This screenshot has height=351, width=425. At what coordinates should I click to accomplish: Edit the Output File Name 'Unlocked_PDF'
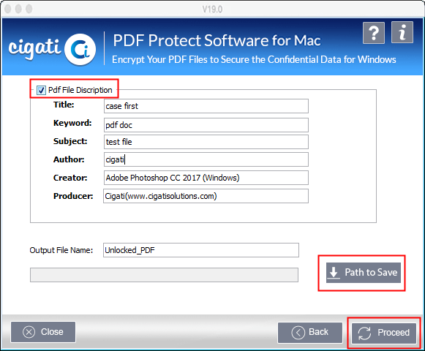pyautogui.click(x=201, y=250)
